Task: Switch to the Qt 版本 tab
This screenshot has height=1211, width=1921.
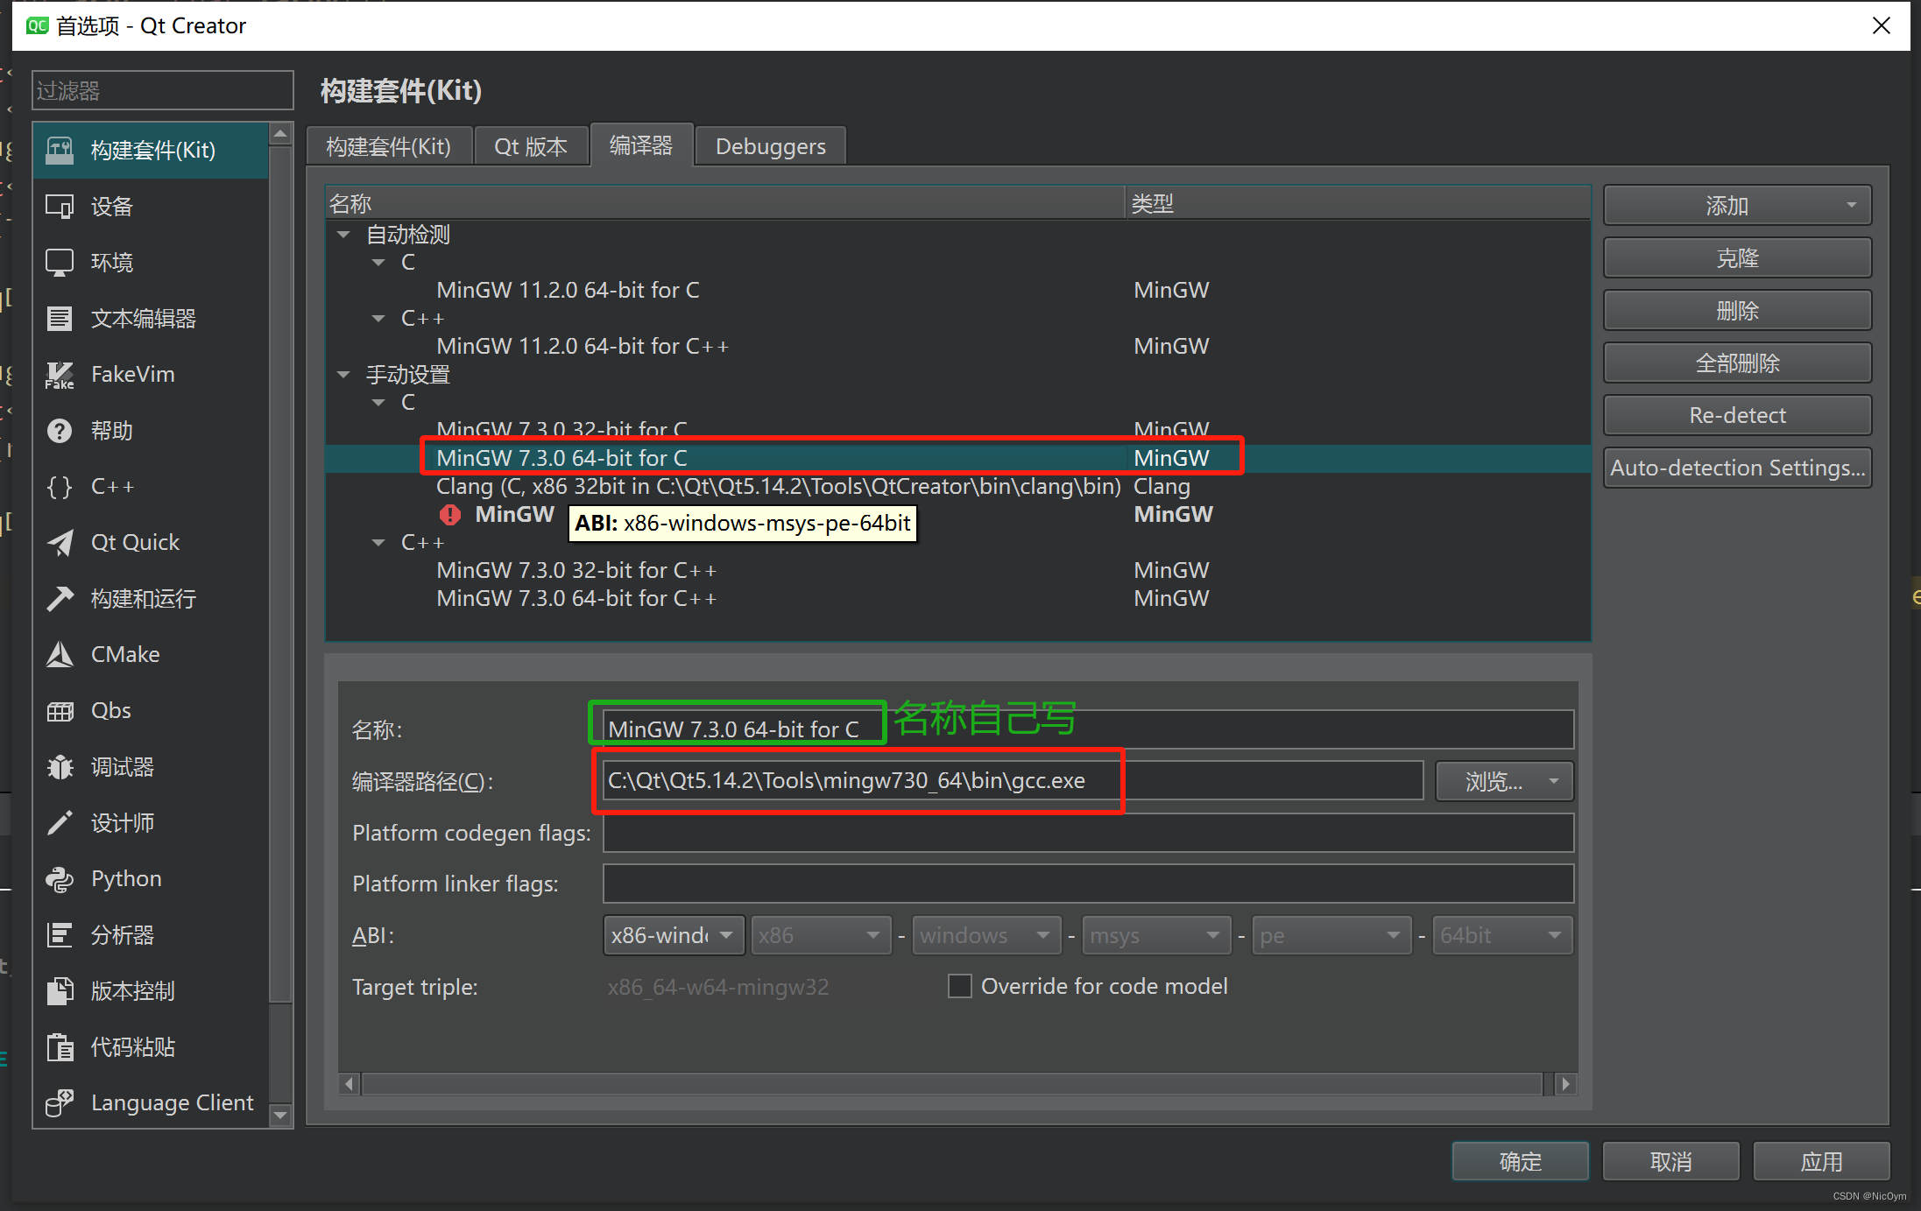Action: [x=530, y=146]
